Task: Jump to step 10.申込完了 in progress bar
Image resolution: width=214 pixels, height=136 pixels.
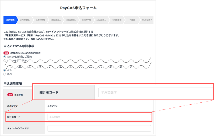Action: click(147, 20)
